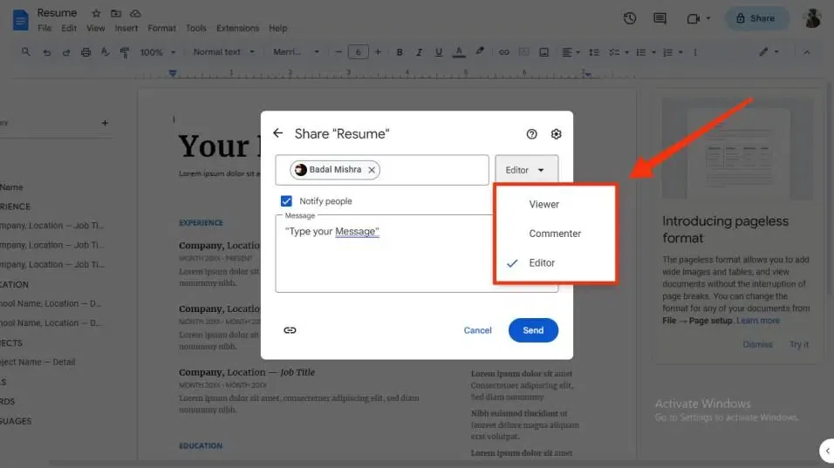
Task: Open the Learn more link
Action: tap(758, 321)
